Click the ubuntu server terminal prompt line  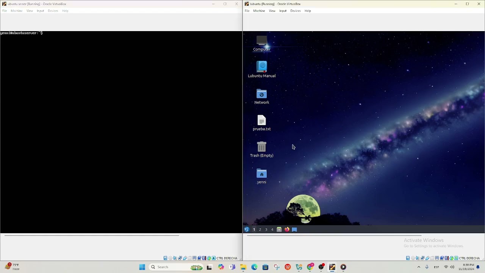(x=22, y=33)
